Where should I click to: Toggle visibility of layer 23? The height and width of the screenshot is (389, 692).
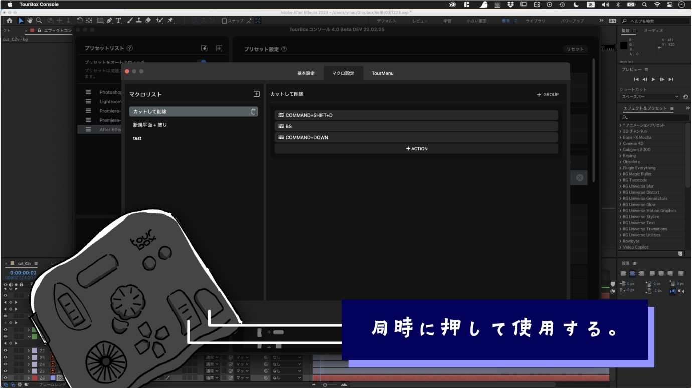tap(5, 358)
